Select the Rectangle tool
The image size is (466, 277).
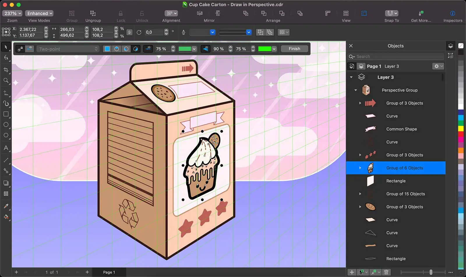click(6, 114)
